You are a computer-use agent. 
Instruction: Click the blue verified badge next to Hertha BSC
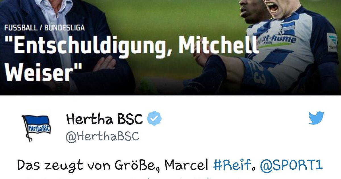tap(154, 119)
